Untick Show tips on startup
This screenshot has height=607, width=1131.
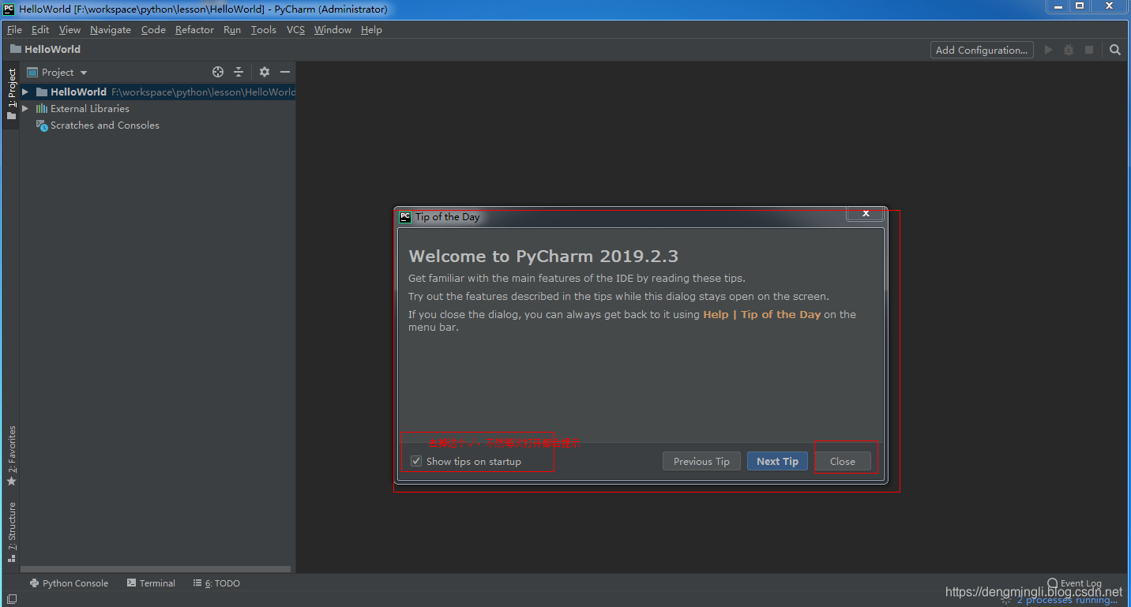point(416,462)
